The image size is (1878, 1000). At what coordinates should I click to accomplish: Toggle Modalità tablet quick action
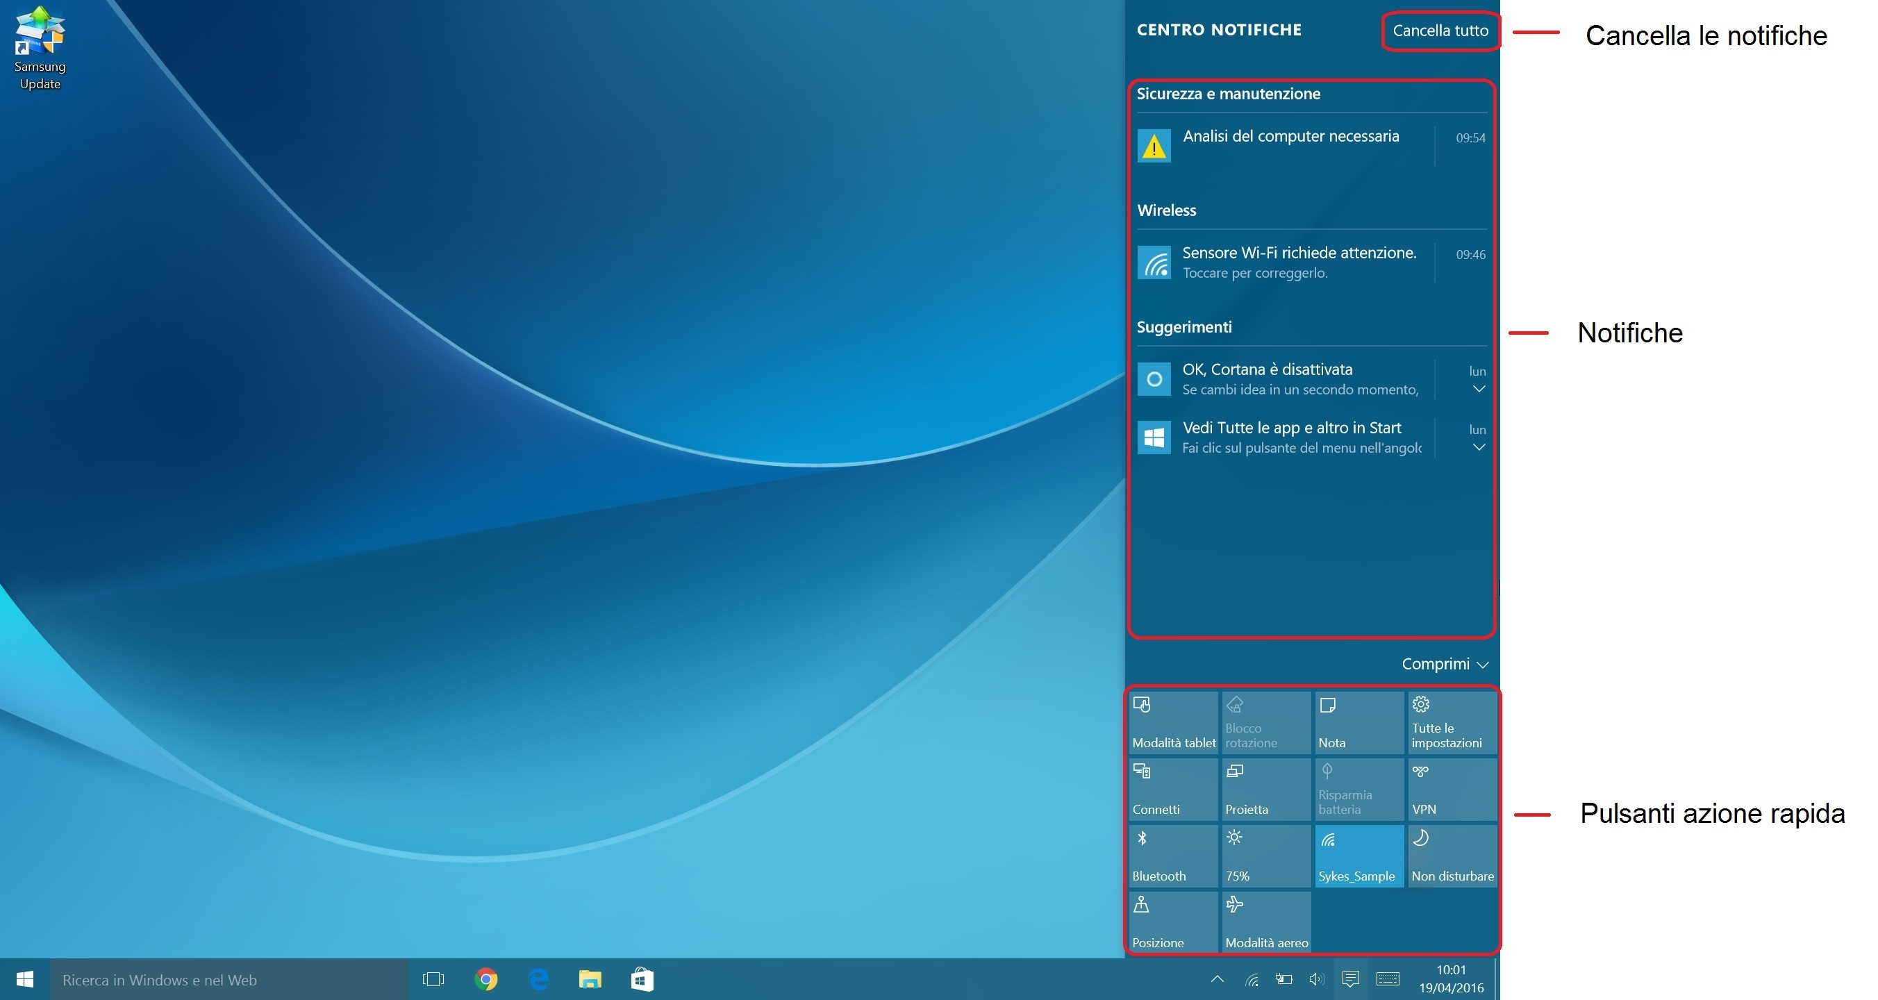(x=1173, y=722)
